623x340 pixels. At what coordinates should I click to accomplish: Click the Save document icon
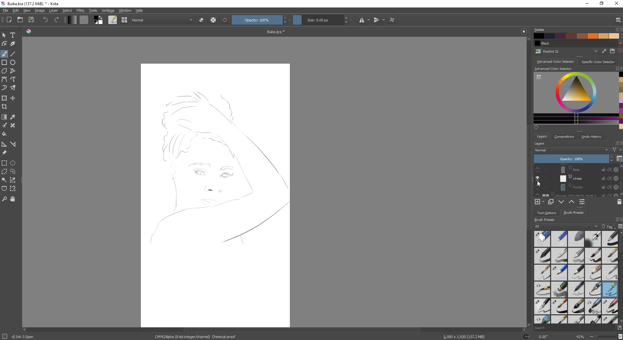click(31, 20)
